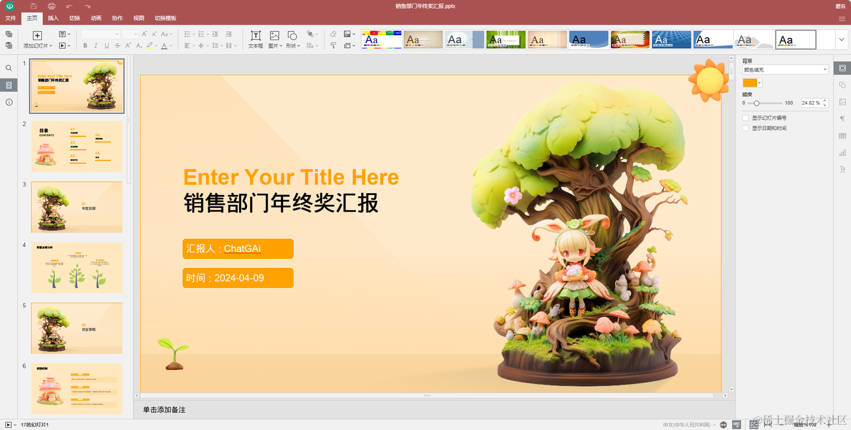Click the Print icon in title bar
Screen dimensions: 851x430
(51, 6)
